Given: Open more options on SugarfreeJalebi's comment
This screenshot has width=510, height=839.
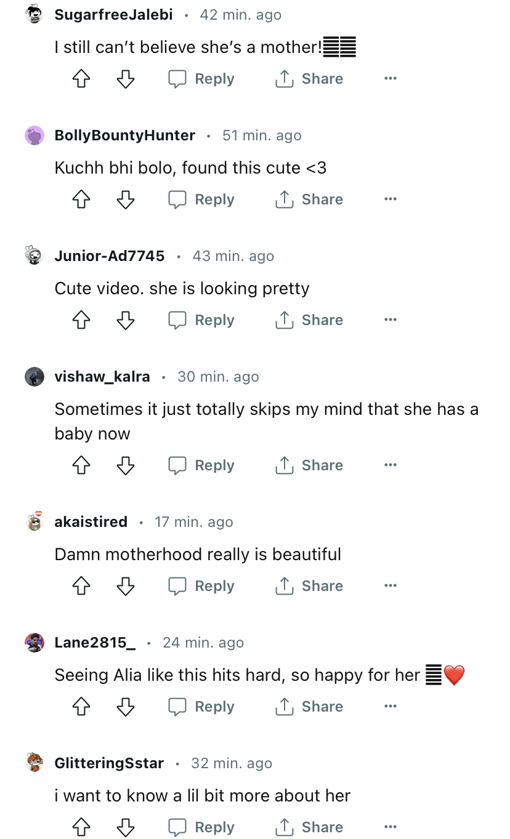Looking at the screenshot, I should pos(390,79).
